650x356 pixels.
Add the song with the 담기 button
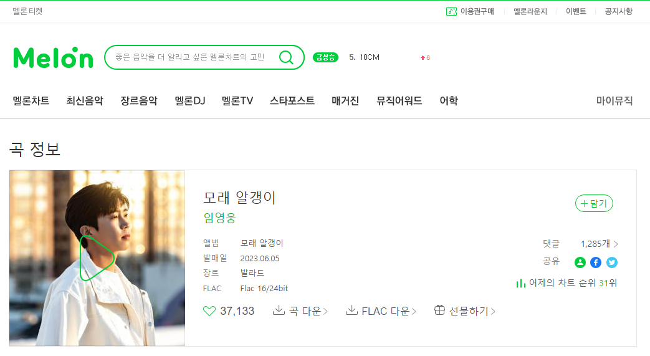tap(594, 203)
